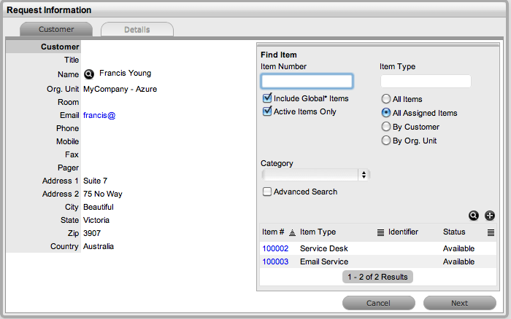Switch to the Details tab

tap(137, 30)
